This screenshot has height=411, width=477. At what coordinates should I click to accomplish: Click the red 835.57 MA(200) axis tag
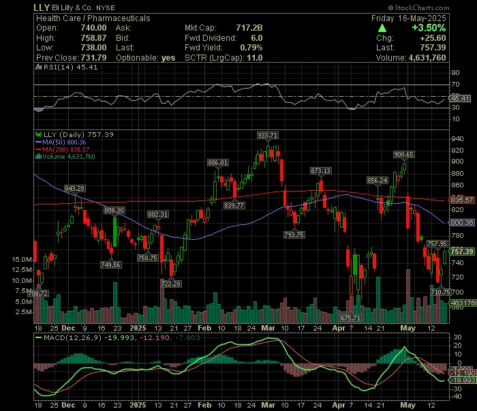(462, 200)
